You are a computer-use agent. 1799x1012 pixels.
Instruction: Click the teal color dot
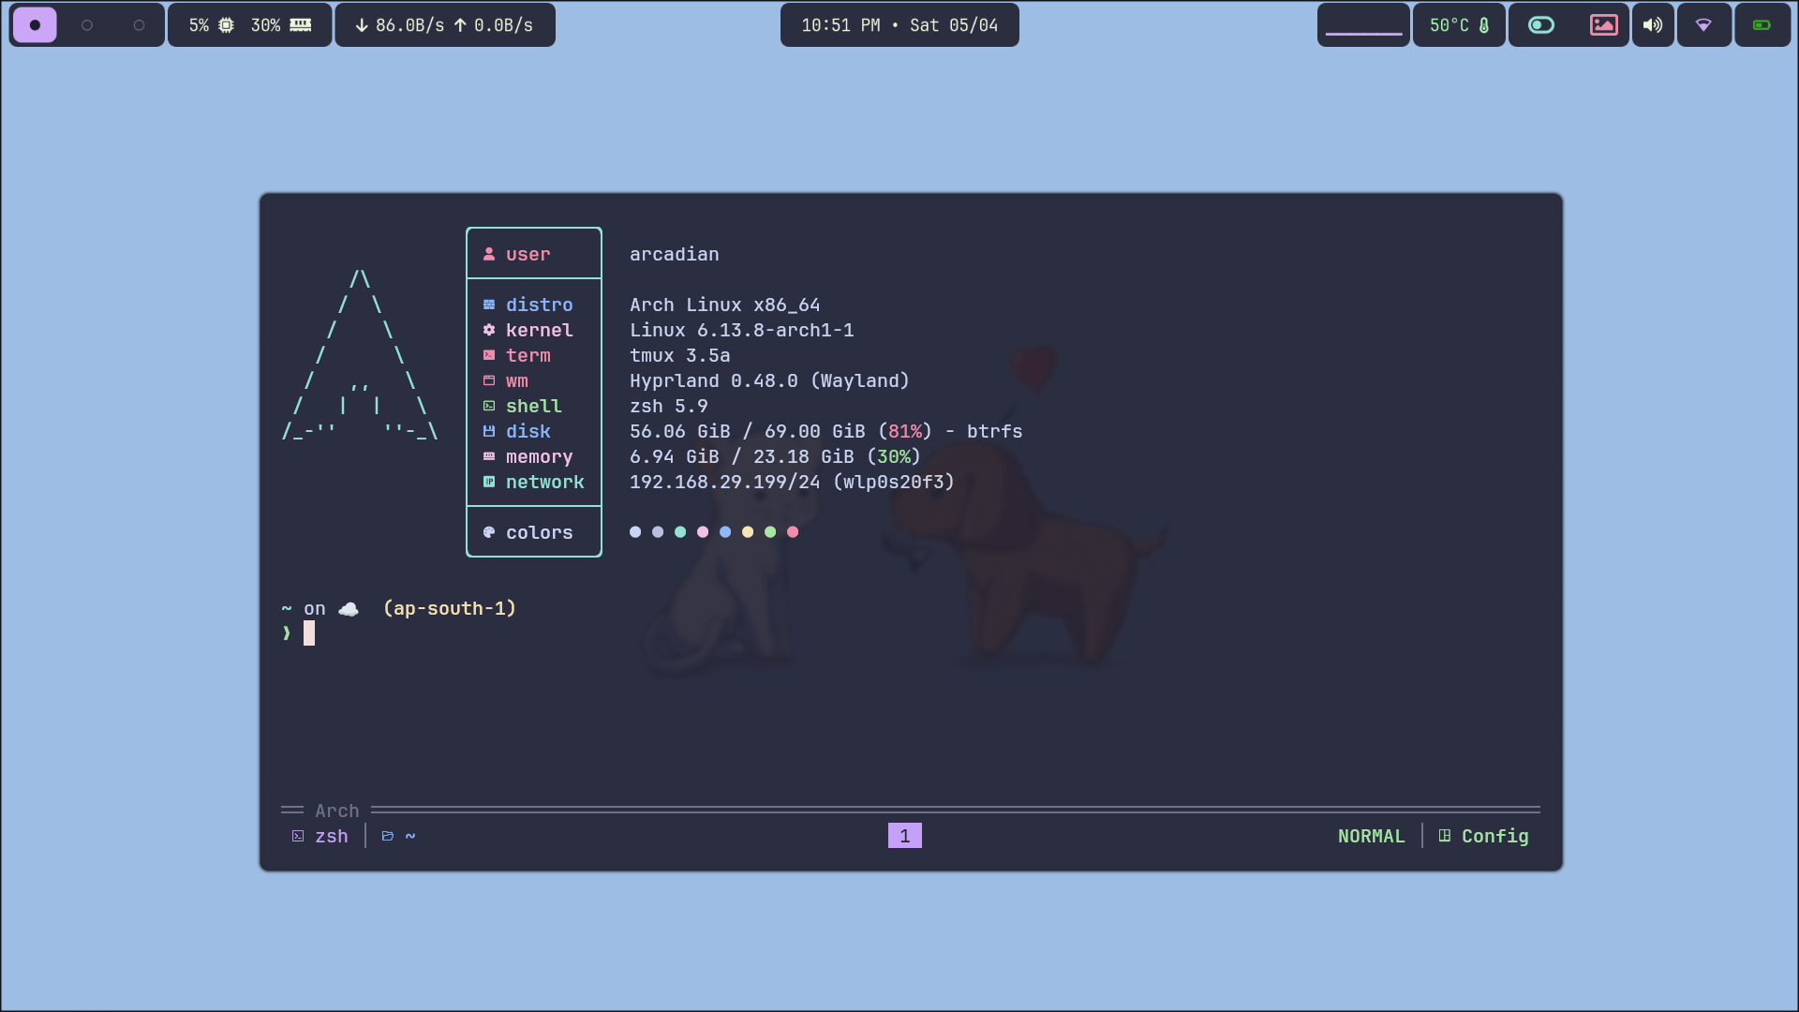[x=680, y=531]
